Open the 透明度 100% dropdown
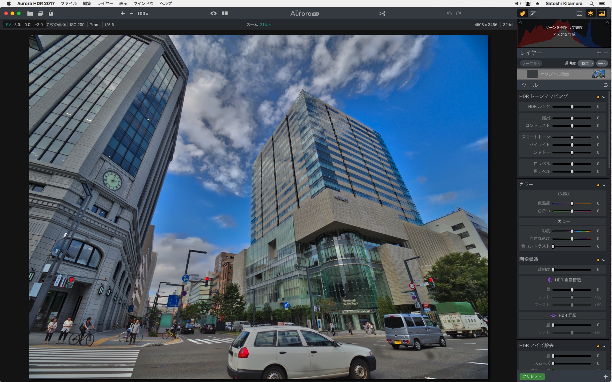Screen dimensions: 612x382 click(586, 63)
